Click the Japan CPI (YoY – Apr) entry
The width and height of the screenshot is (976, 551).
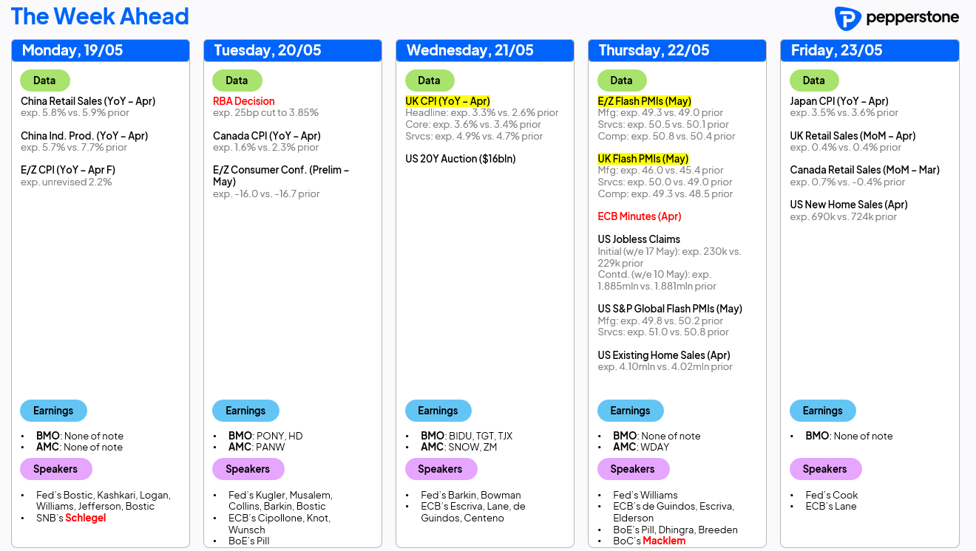(x=839, y=101)
